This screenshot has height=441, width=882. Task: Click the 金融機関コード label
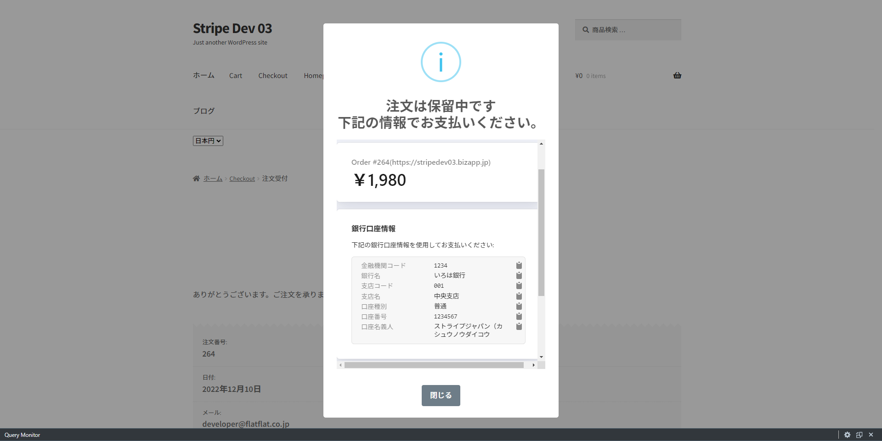(x=384, y=266)
